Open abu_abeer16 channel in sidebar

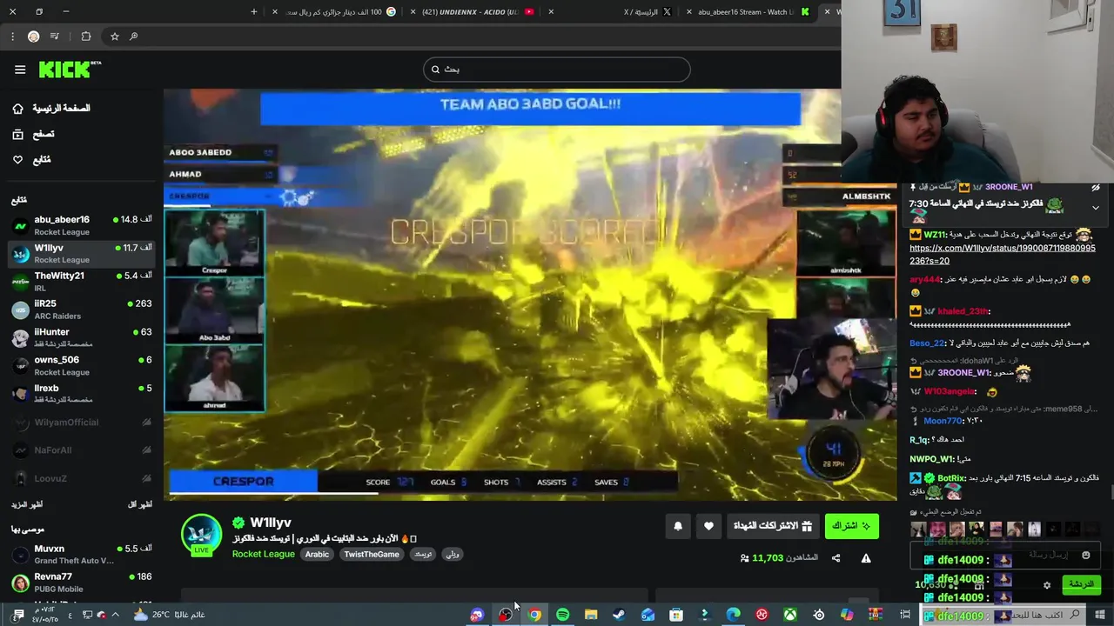click(x=82, y=225)
